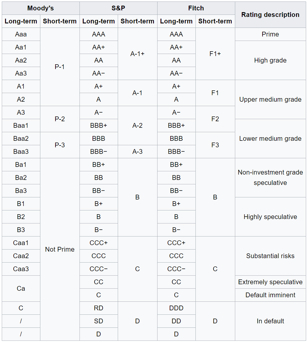Select the A-1+ short-term cell
307x342 pixels.
click(137, 54)
